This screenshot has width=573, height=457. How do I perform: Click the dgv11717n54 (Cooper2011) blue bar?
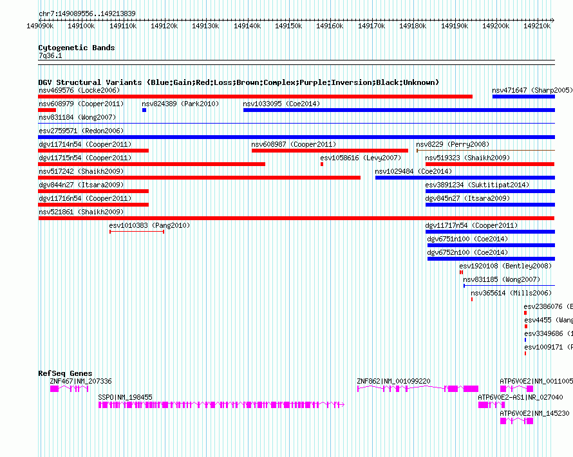pyautogui.click(x=490, y=232)
